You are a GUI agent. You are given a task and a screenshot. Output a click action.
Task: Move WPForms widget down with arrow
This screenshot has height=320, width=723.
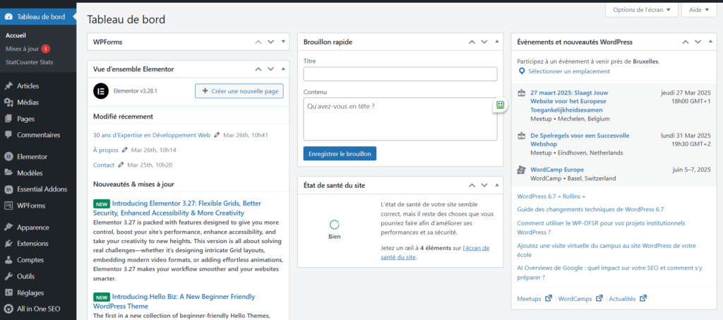(x=271, y=42)
